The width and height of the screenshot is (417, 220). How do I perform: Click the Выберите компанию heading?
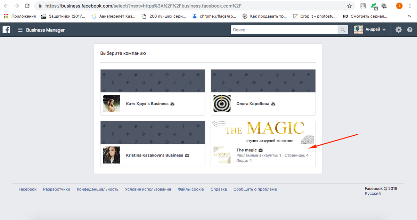click(123, 53)
